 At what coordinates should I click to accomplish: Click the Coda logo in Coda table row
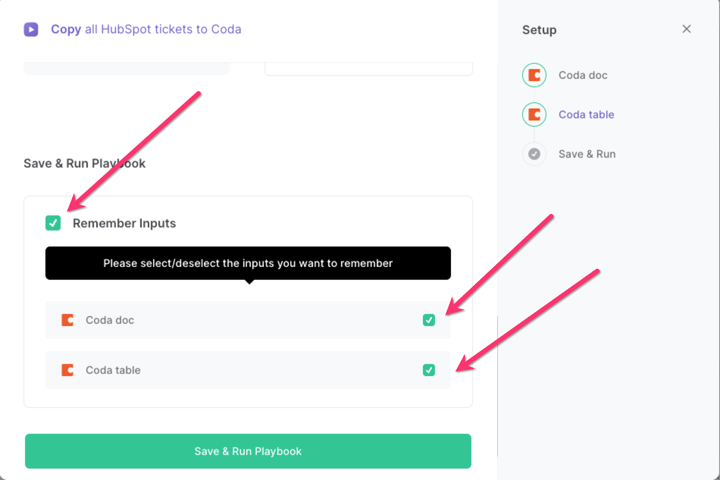point(67,370)
